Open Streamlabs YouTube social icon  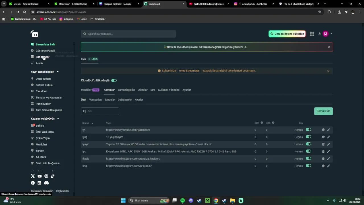coord(40,176)
